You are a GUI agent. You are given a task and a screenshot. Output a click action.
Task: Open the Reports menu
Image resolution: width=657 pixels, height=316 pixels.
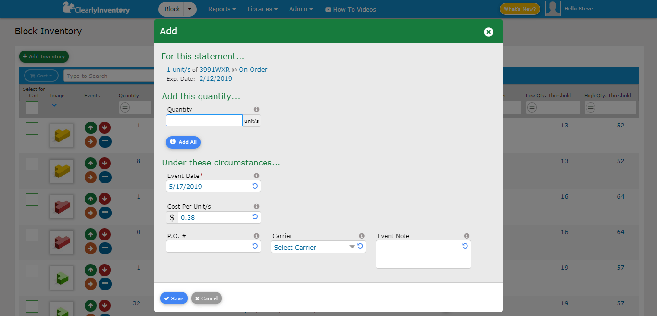click(222, 9)
